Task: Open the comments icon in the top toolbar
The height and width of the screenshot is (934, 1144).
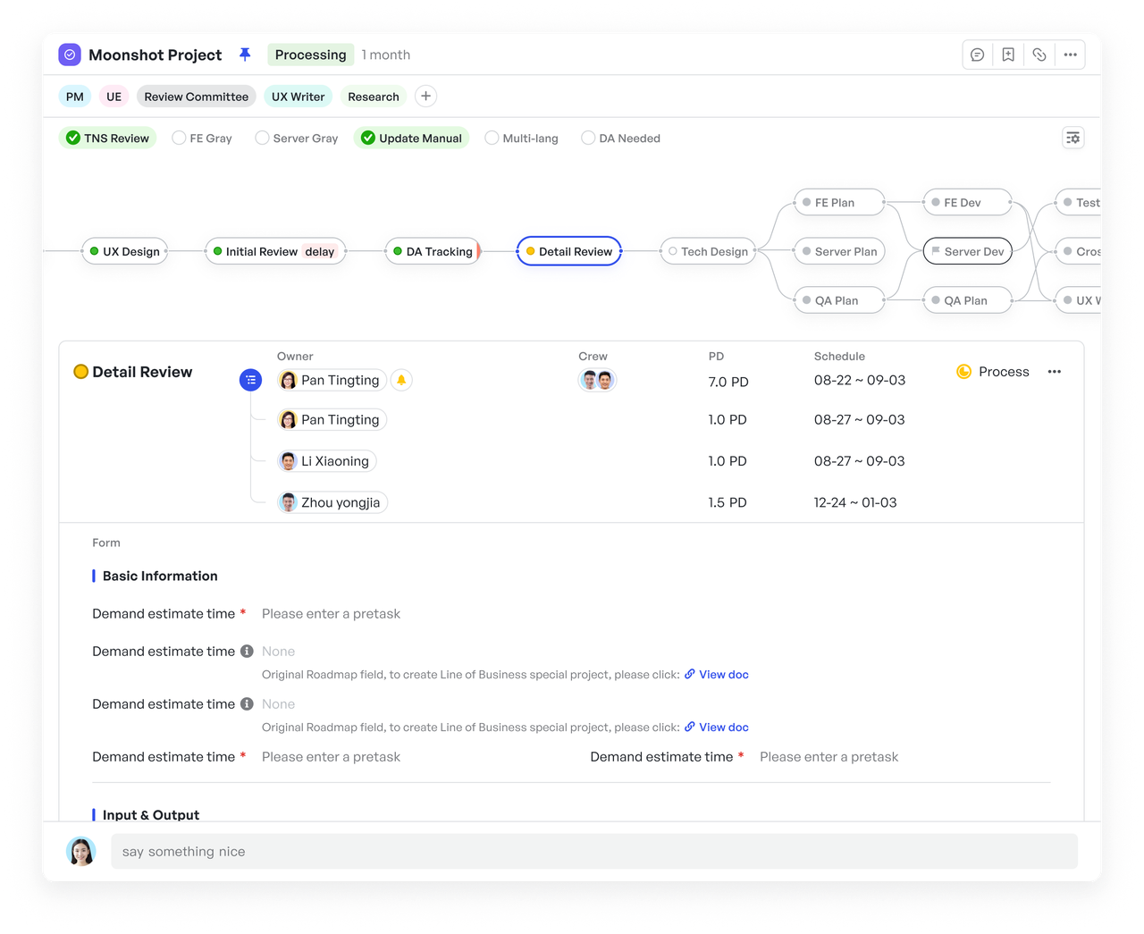Action: pyautogui.click(x=977, y=55)
